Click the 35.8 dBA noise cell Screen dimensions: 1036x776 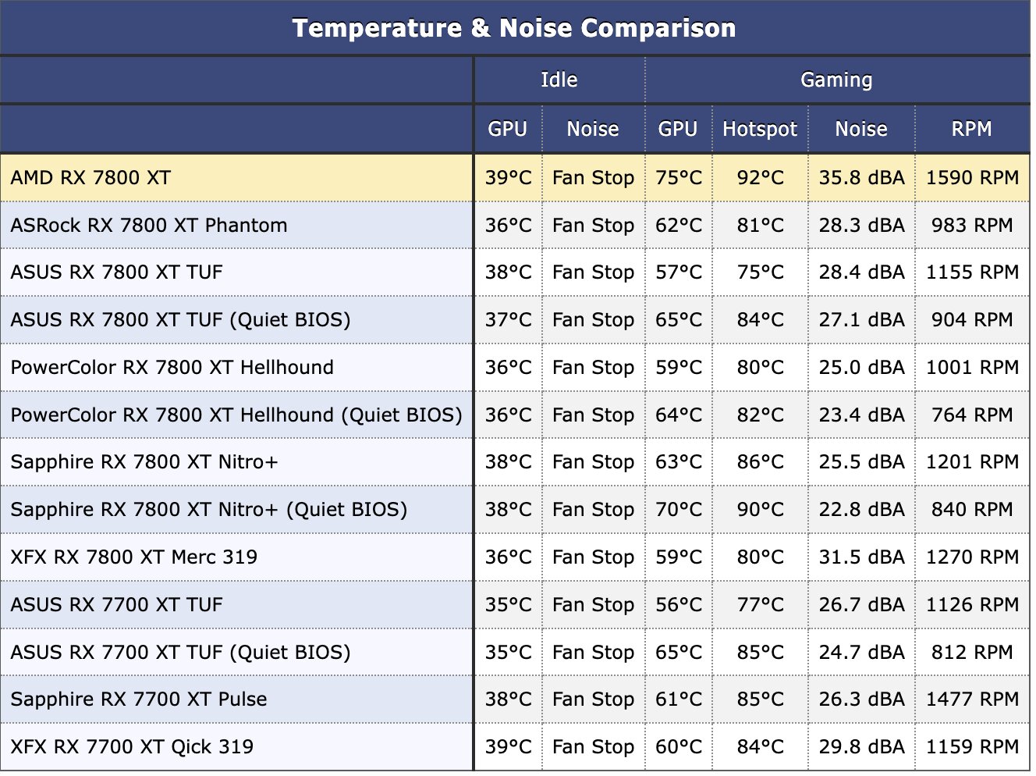861,178
